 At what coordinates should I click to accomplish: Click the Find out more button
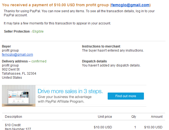(126, 96)
